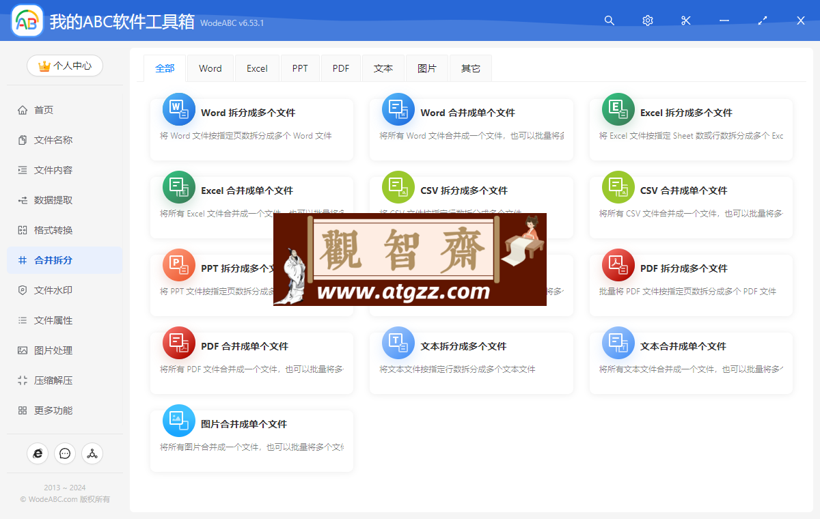Viewport: 820px width, 519px height.
Task: Switch to the PPT tab
Action: 300,68
